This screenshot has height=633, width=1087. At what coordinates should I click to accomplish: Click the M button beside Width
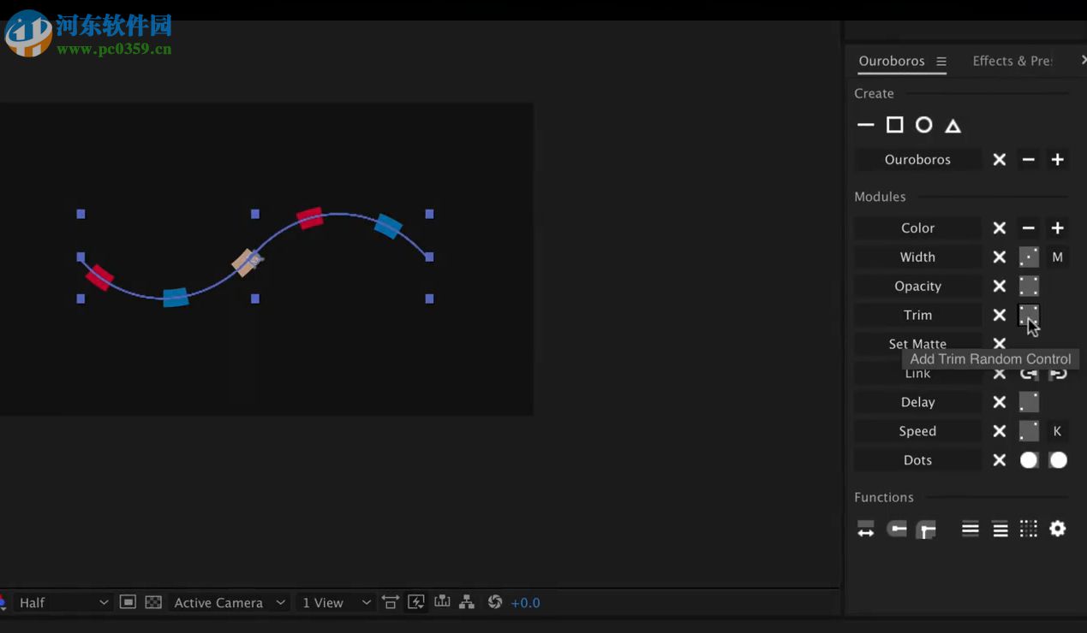click(1057, 257)
